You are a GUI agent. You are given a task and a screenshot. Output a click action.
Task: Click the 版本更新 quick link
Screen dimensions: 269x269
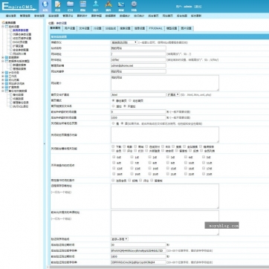point(196,16)
